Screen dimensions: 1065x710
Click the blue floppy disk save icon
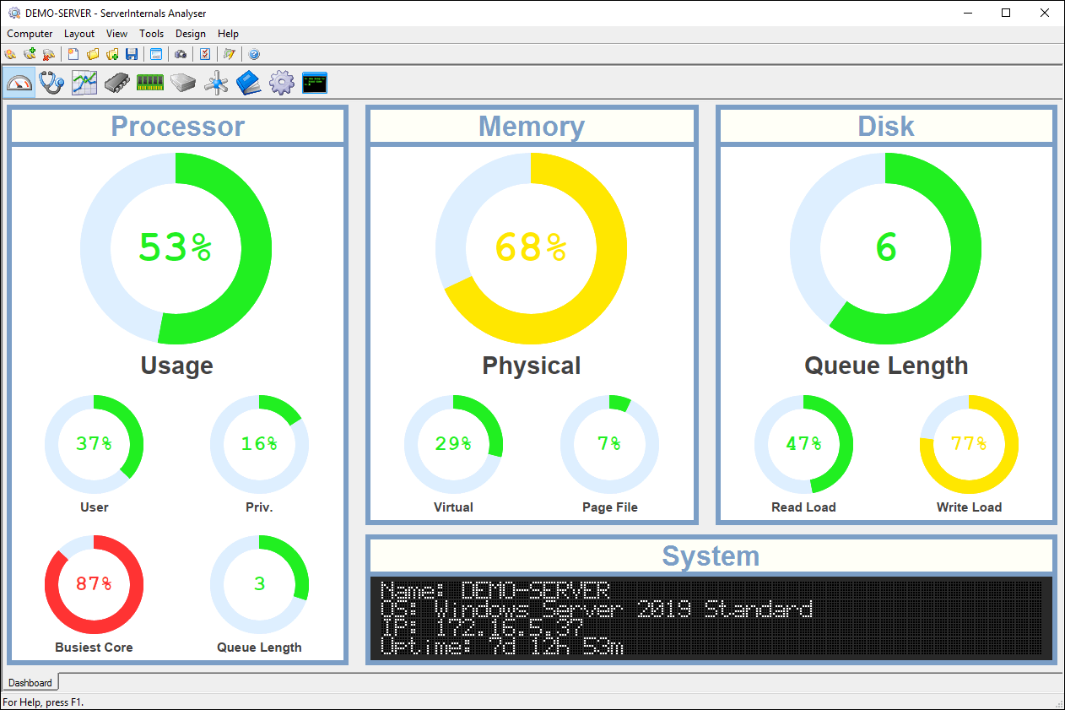[132, 54]
